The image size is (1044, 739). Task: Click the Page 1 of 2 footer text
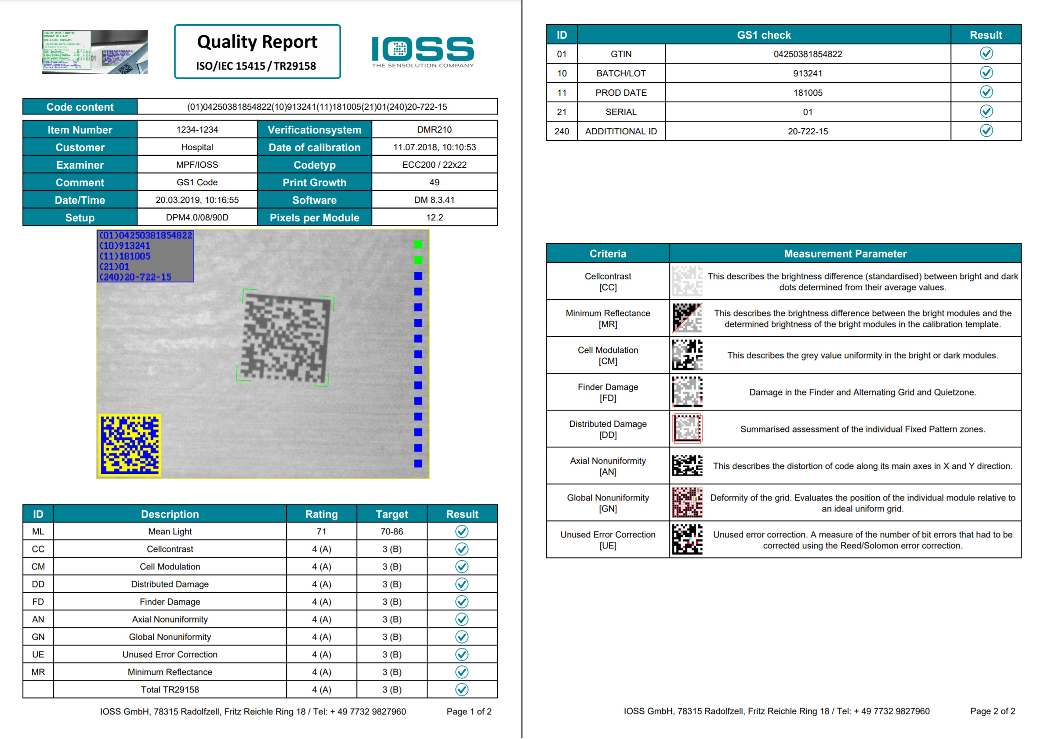469,712
